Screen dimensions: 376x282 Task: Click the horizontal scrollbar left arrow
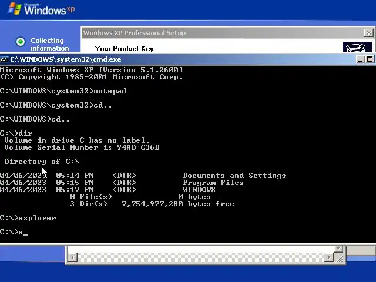click(72, 257)
